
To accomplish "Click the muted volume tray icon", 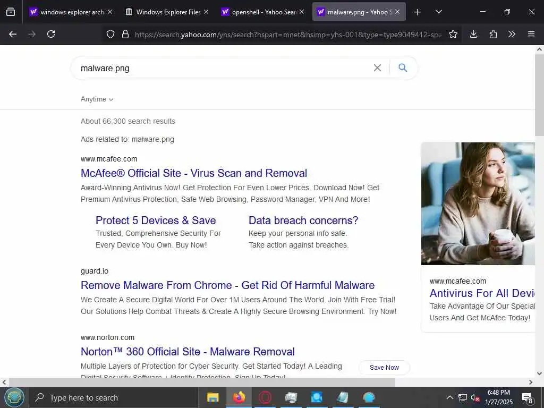I will [x=475, y=397].
